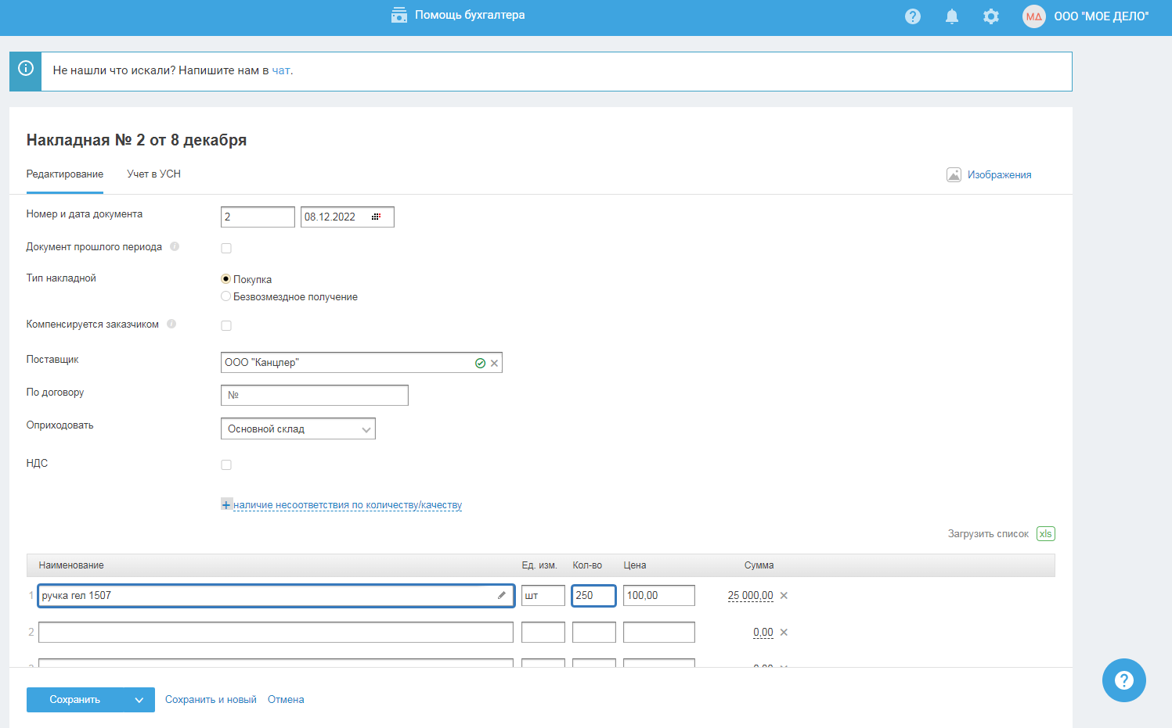Click the xls upload list icon
Screen dimensions: 1172x728
coord(1045,534)
